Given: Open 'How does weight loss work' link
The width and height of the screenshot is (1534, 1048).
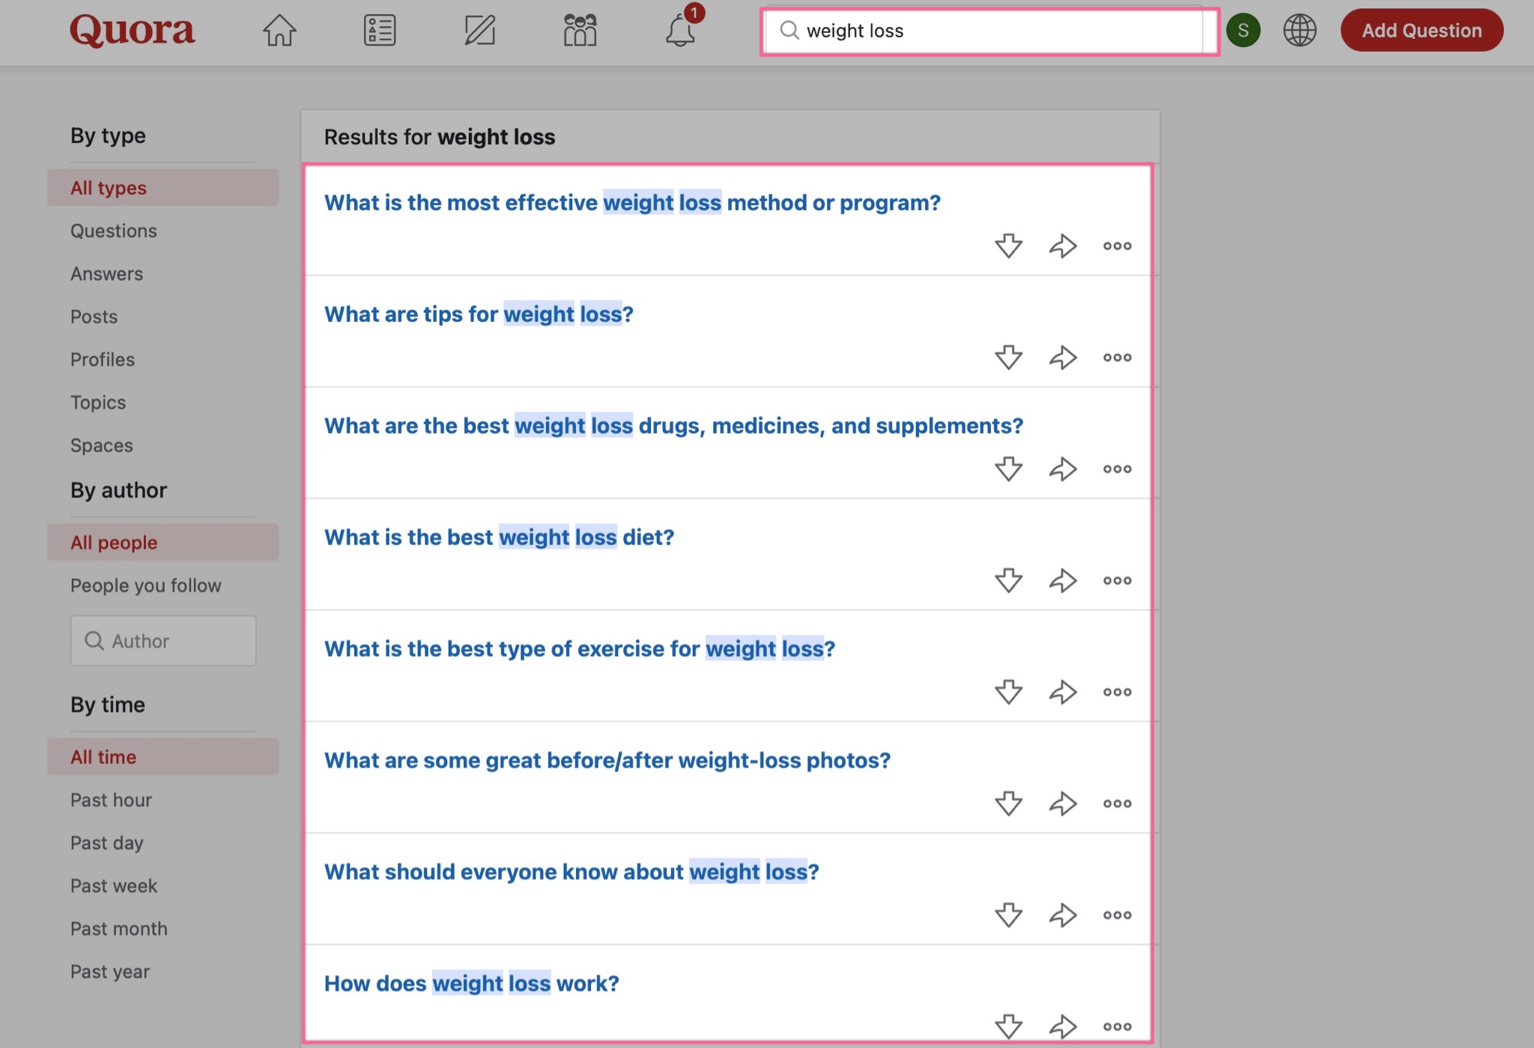Looking at the screenshot, I should tap(472, 983).
